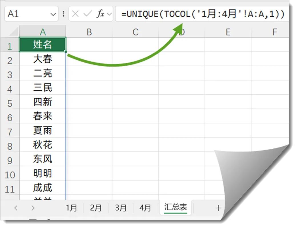Switch to the 4月 sheet tab
Image resolution: width=296 pixels, height=227 pixels.
[x=145, y=208]
